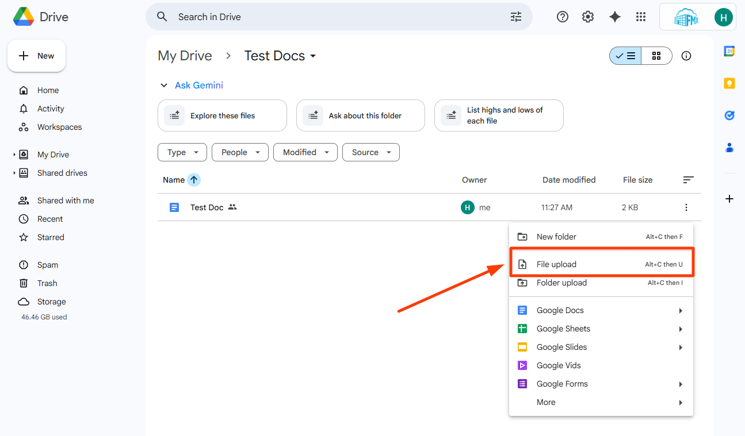Click the New button
The image size is (745, 436).
tap(36, 56)
